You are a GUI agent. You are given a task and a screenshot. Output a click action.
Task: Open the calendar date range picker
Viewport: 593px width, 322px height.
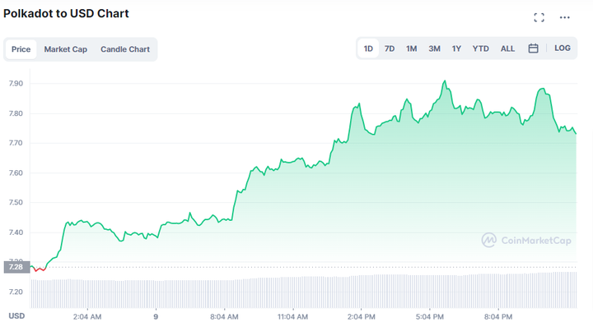click(x=533, y=48)
